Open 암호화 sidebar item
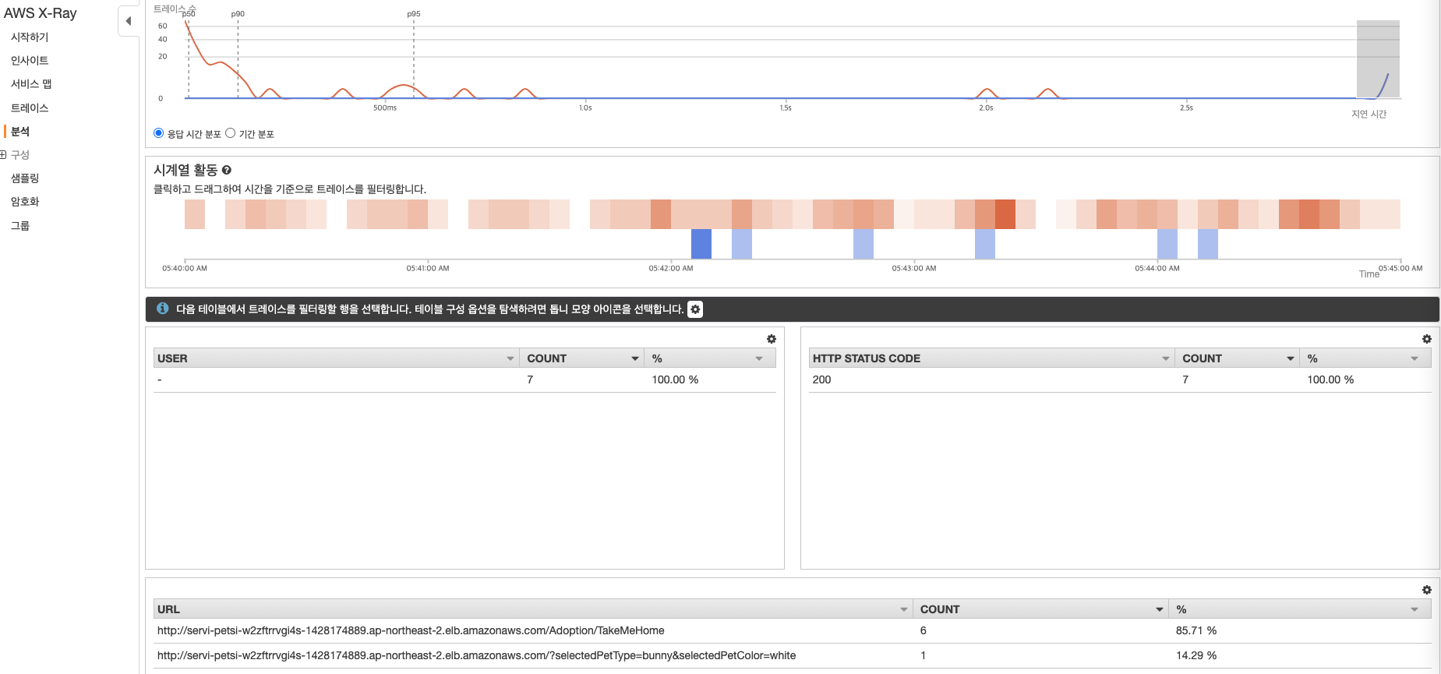Viewport: 1441px width, 674px height. [25, 202]
